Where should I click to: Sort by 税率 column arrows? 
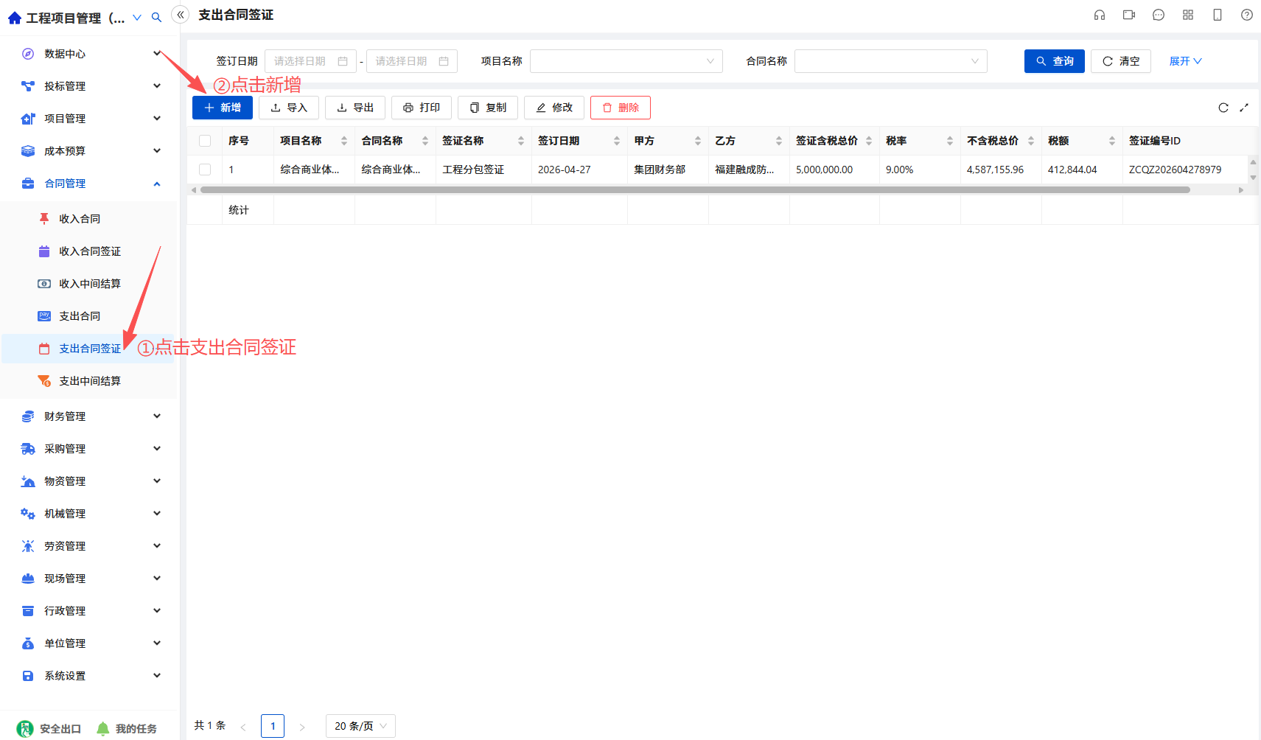[x=950, y=141]
